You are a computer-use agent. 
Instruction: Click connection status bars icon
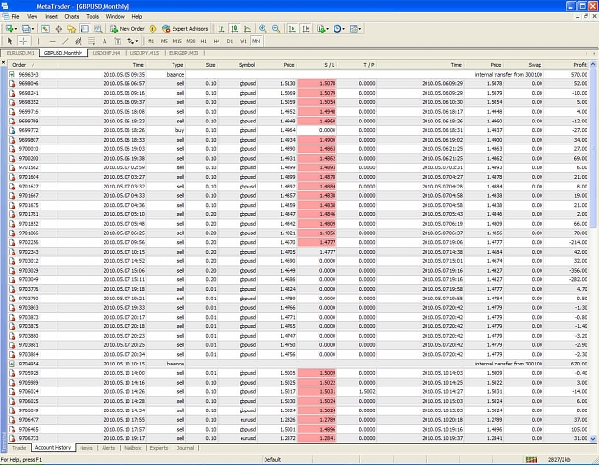(x=531, y=460)
